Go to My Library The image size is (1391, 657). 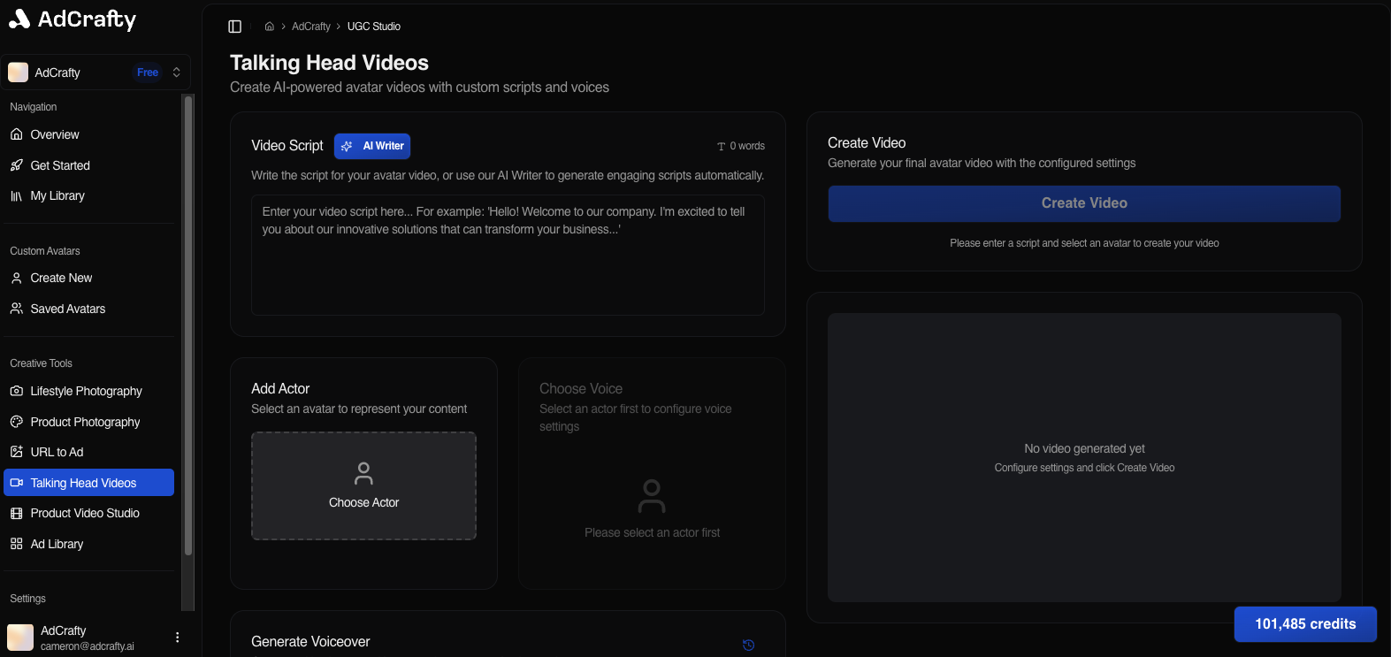coord(88,195)
